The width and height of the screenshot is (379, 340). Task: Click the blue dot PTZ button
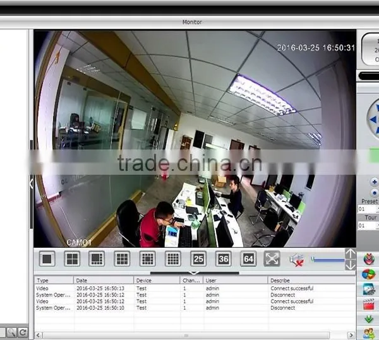(x=375, y=193)
